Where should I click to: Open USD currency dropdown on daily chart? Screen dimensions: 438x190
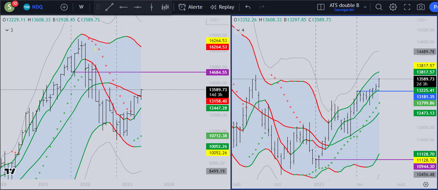(x=422, y=20)
